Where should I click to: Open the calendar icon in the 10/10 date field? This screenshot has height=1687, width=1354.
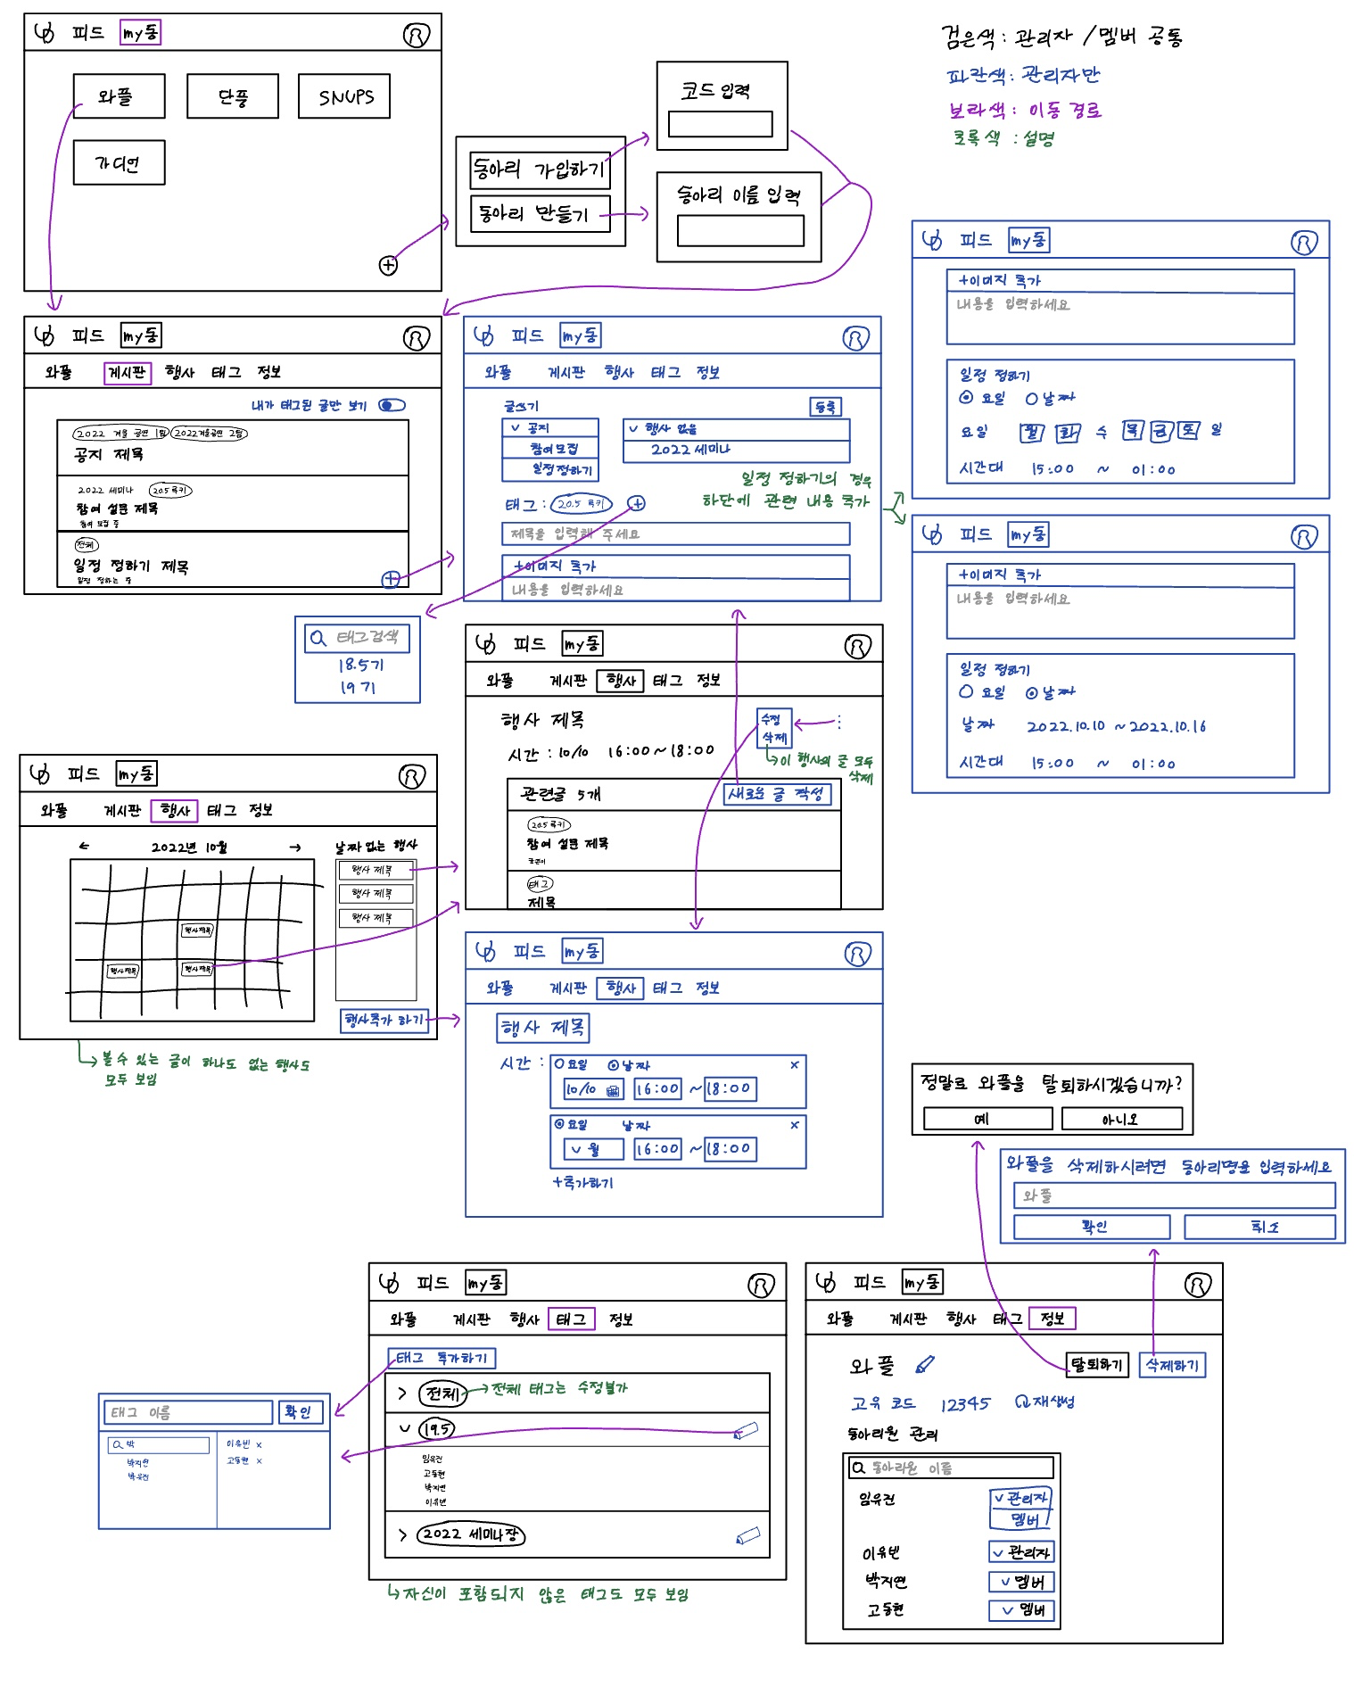point(613,1089)
